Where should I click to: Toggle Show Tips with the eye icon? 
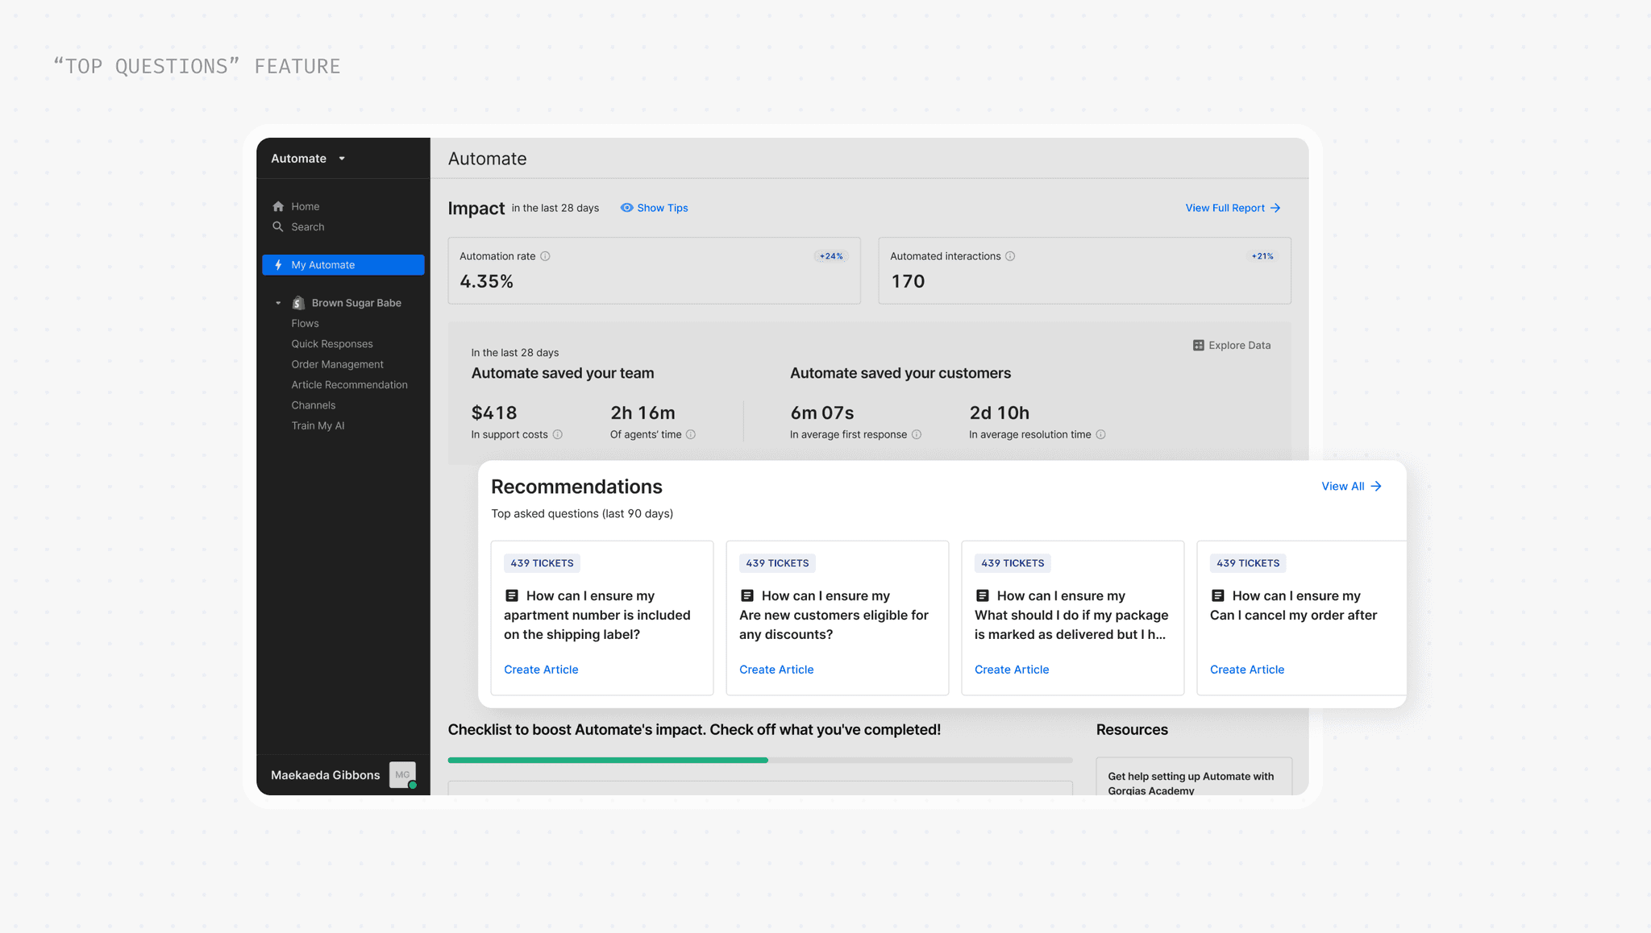click(626, 208)
